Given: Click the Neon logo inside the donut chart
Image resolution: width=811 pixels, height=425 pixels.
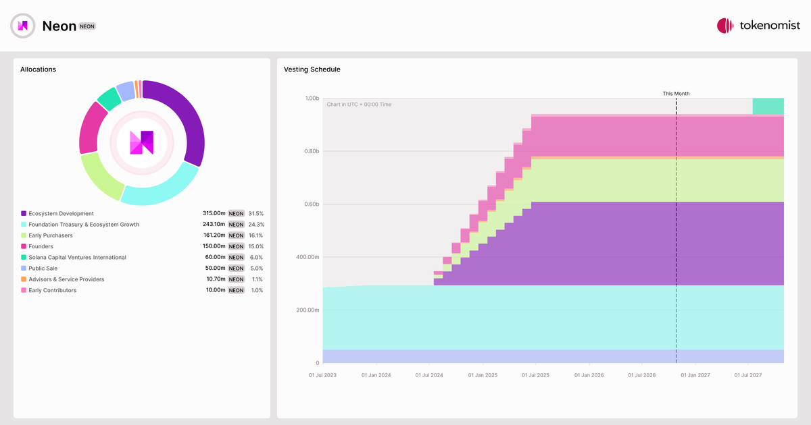Looking at the screenshot, I should [x=142, y=142].
